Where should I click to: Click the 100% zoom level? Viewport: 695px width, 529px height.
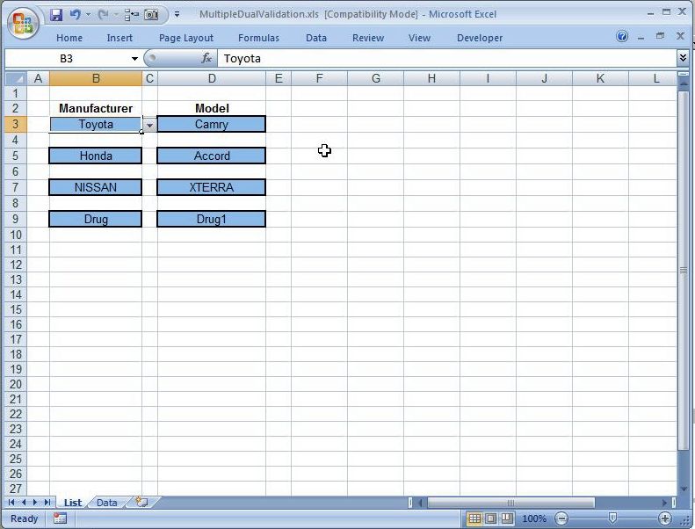(x=534, y=518)
